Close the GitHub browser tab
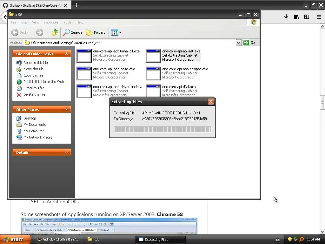This screenshot has width=325, height=244. (66, 5)
